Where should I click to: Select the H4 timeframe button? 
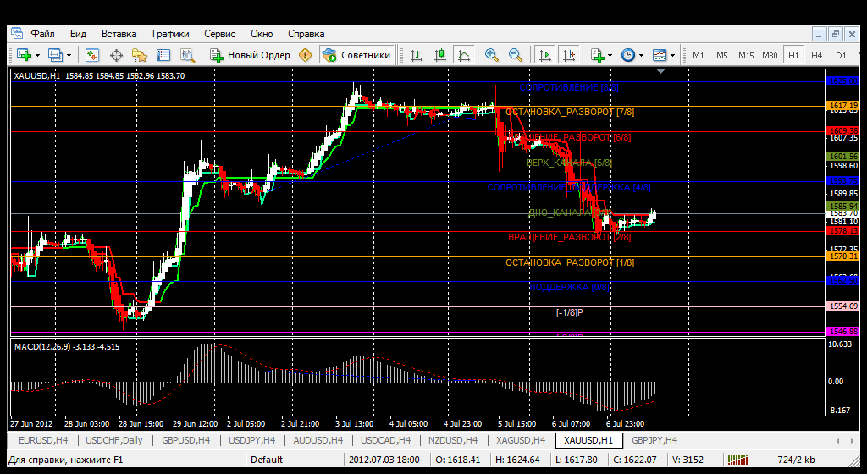coord(817,55)
